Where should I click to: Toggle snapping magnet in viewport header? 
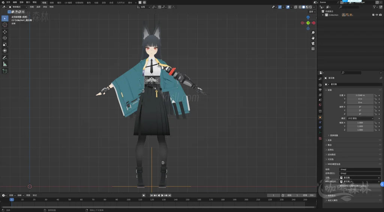point(159,7)
